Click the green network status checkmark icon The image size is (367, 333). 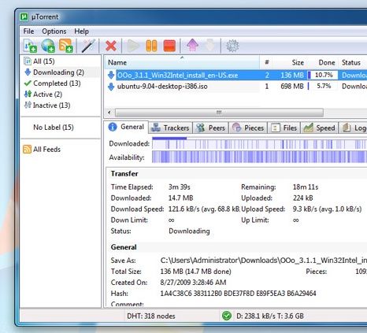(x=227, y=316)
